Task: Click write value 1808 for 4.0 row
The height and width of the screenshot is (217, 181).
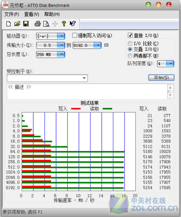Action: coord(148,131)
